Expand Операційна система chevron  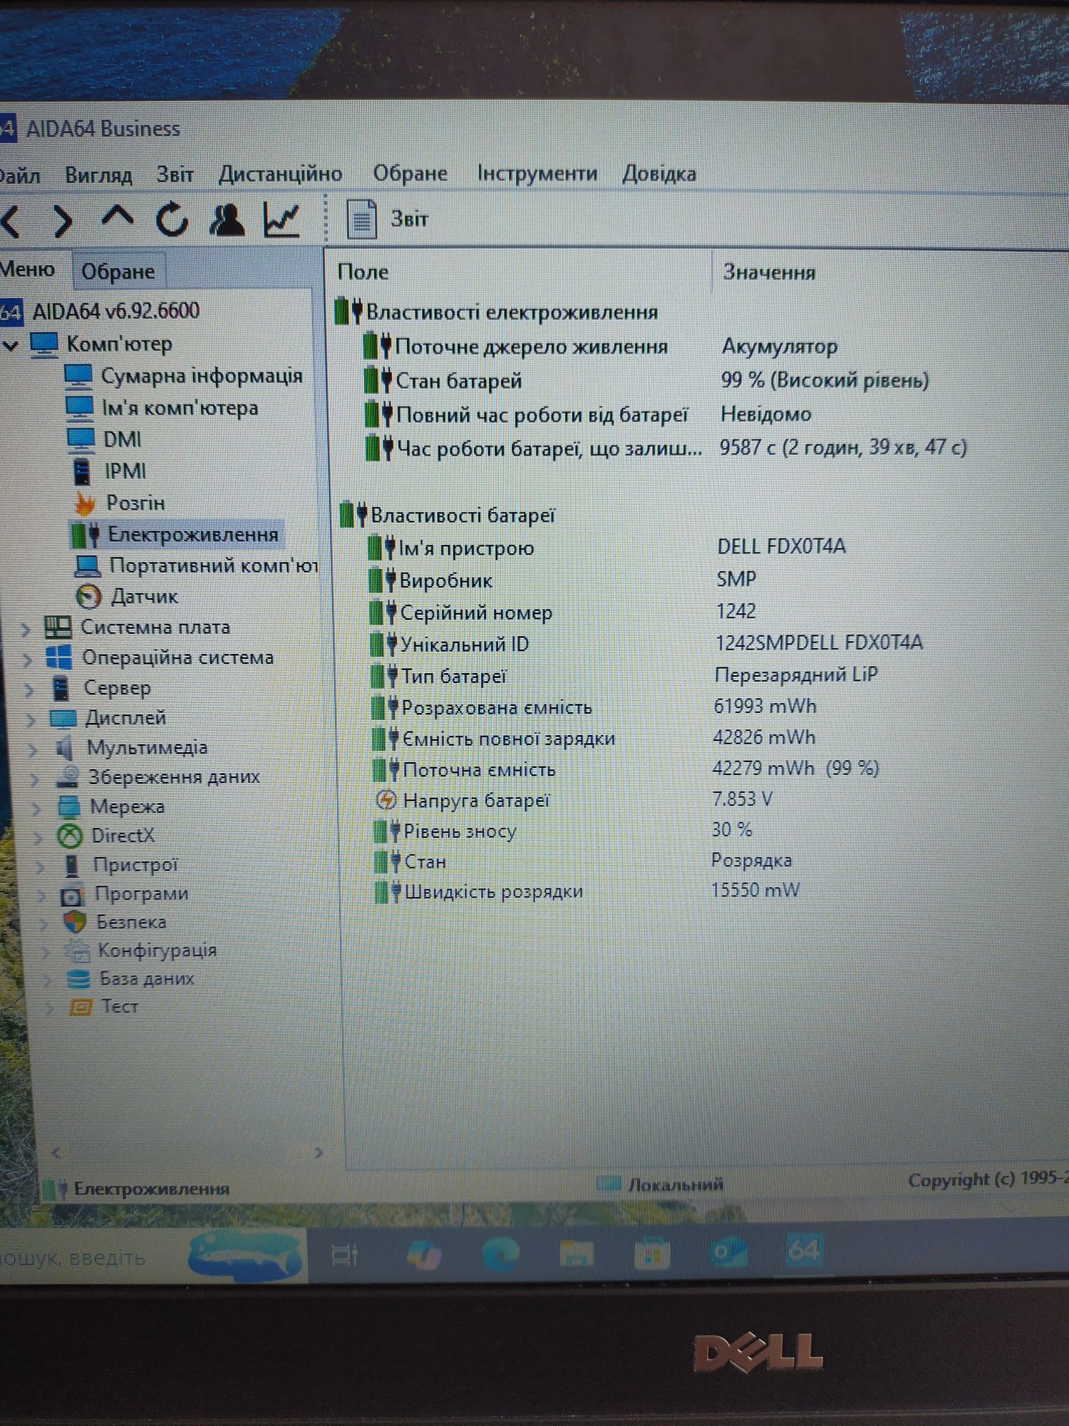click(x=27, y=660)
